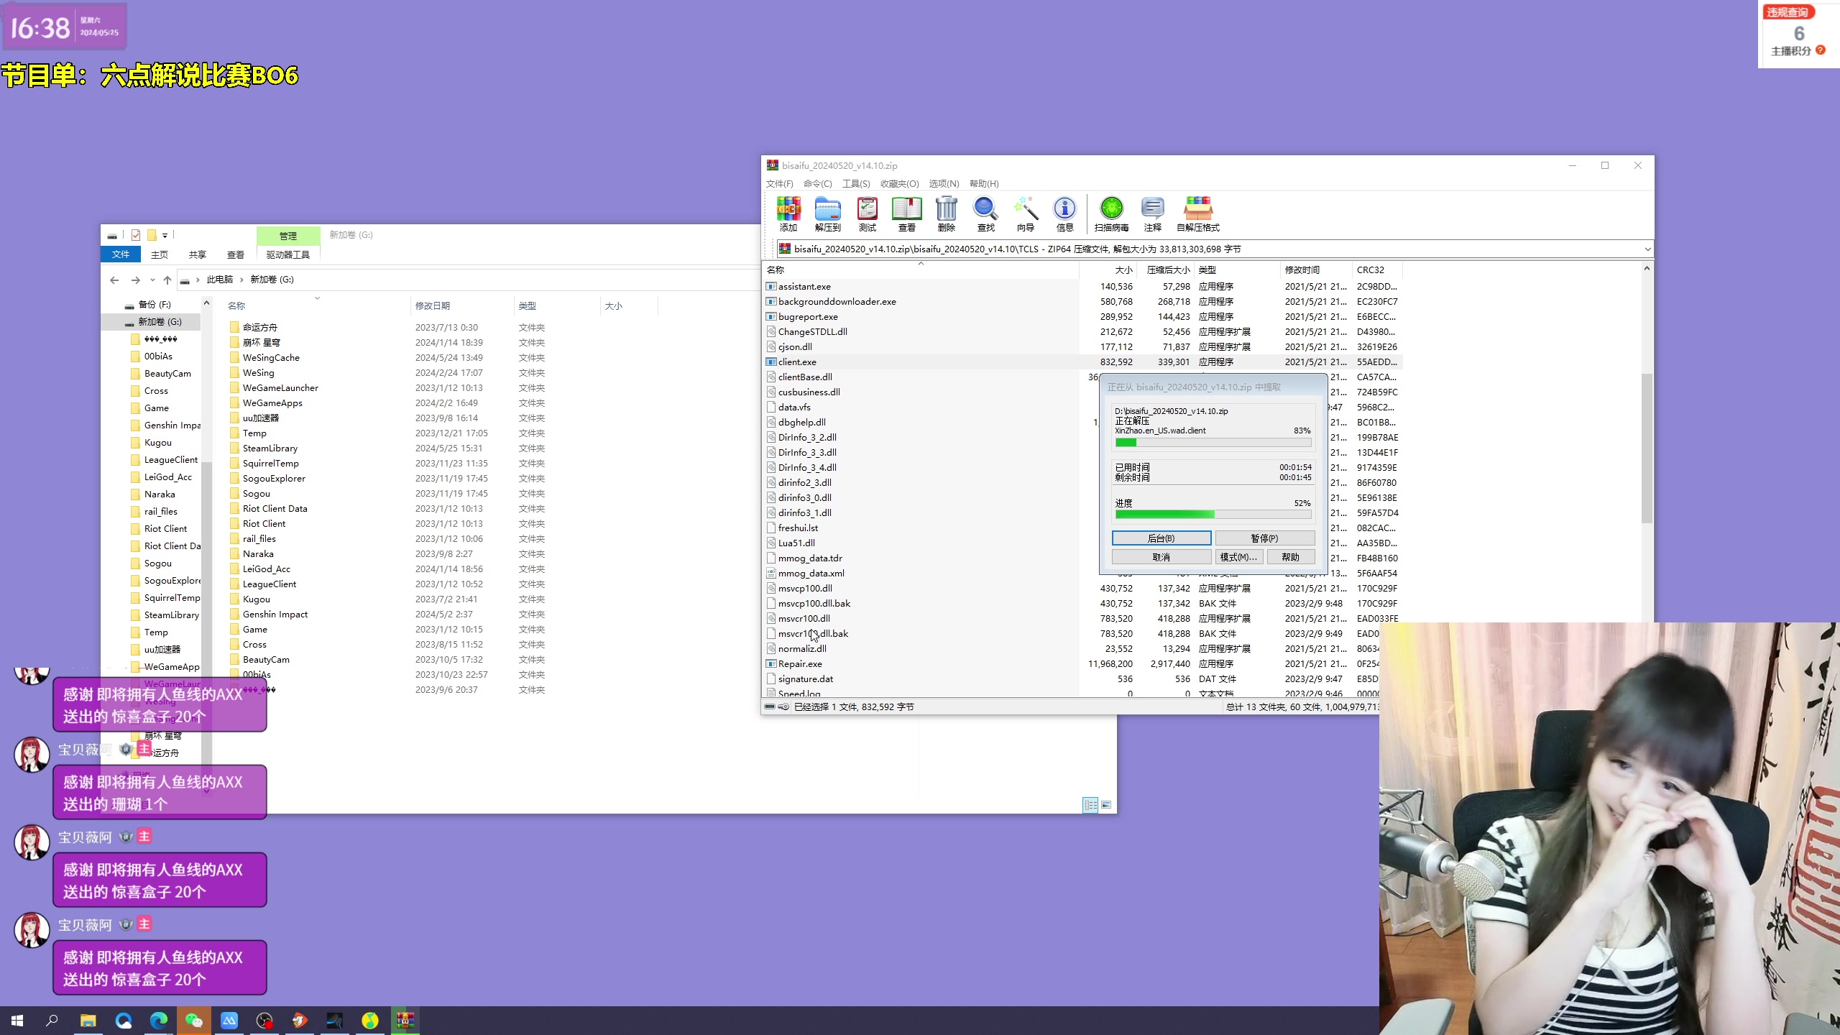
Task: Click 后台(B) button in extraction dialog
Action: (x=1161, y=538)
